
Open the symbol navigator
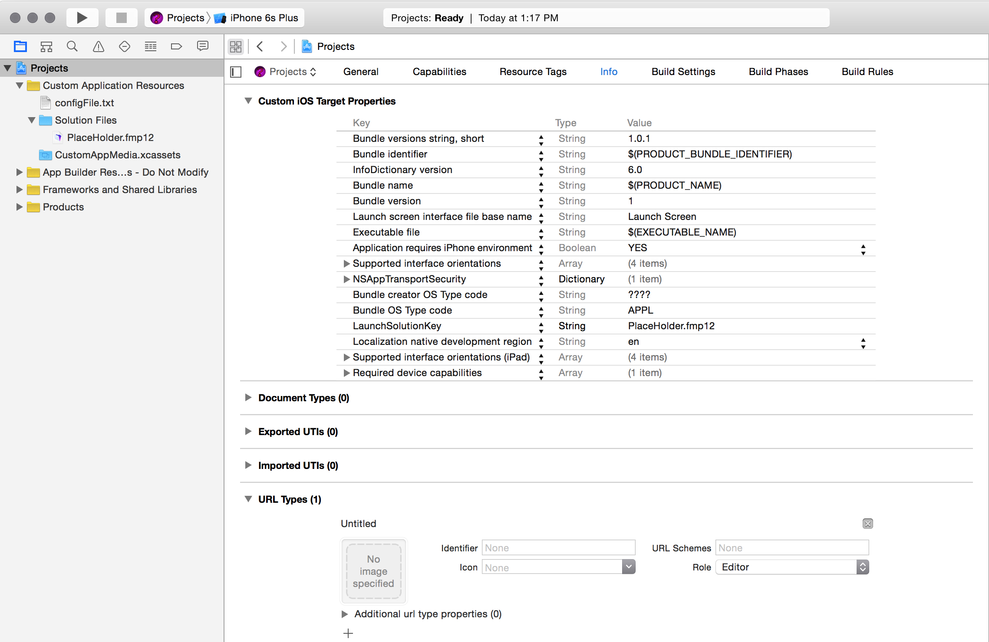coord(46,46)
